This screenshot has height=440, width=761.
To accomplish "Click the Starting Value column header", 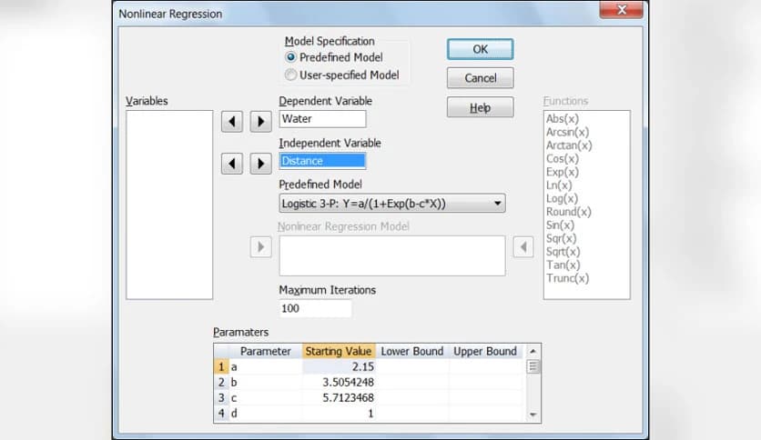I will click(339, 351).
